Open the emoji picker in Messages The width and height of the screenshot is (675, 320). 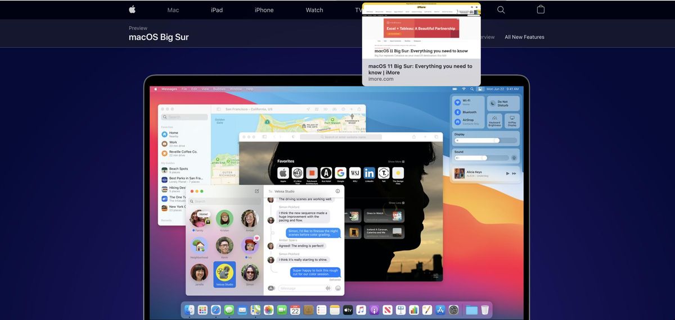(x=338, y=288)
